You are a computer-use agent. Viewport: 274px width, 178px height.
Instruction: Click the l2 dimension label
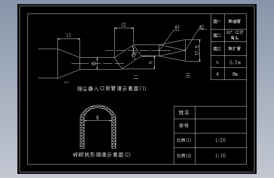[124, 25]
